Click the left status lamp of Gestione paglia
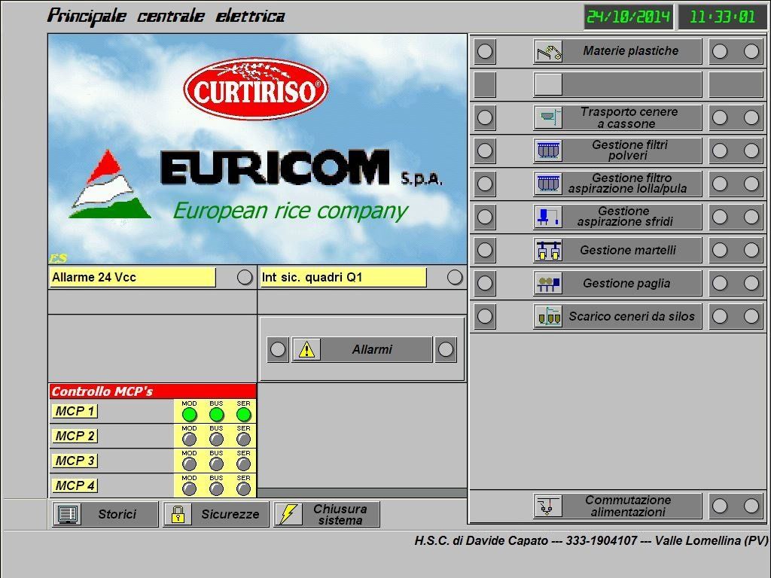The image size is (771, 578). click(485, 283)
